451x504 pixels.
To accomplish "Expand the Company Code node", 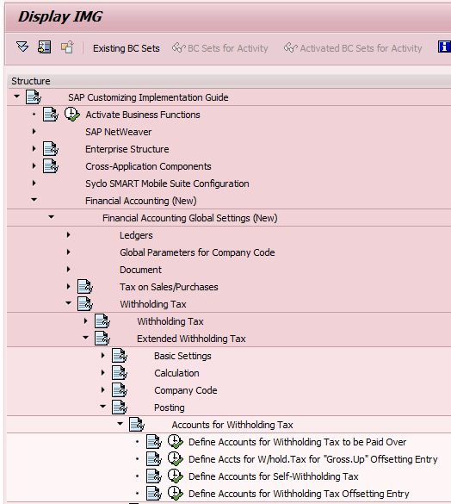I will pos(102,390).
